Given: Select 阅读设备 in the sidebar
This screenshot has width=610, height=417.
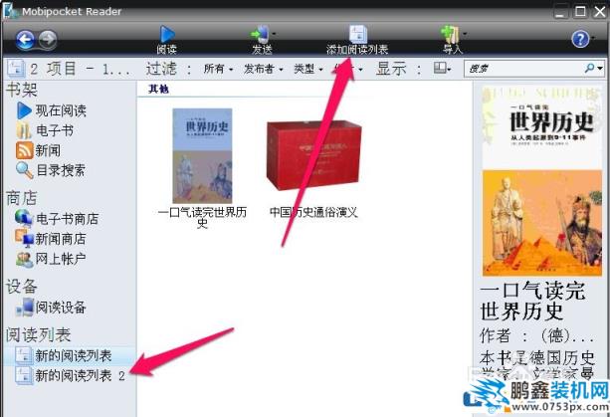Looking at the screenshot, I should pos(61,308).
